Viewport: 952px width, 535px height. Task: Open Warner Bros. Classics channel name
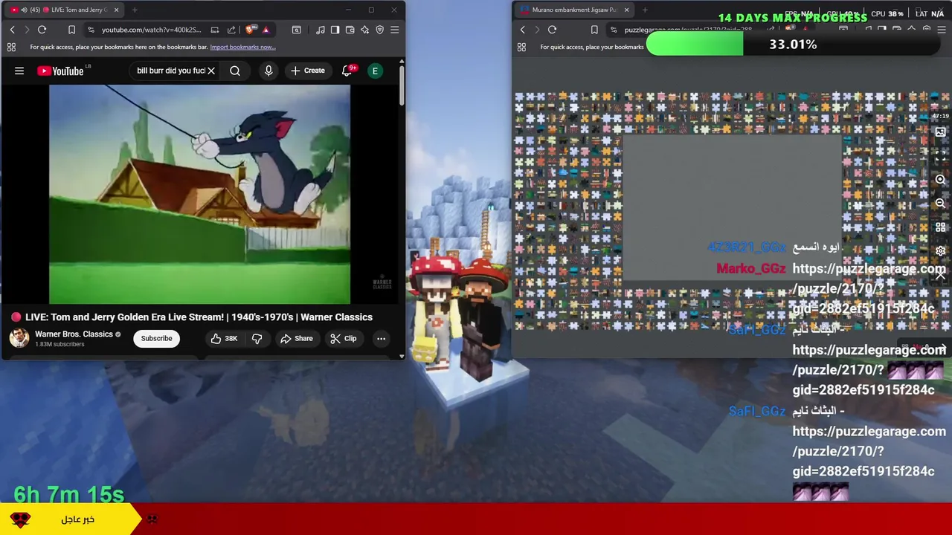74,334
